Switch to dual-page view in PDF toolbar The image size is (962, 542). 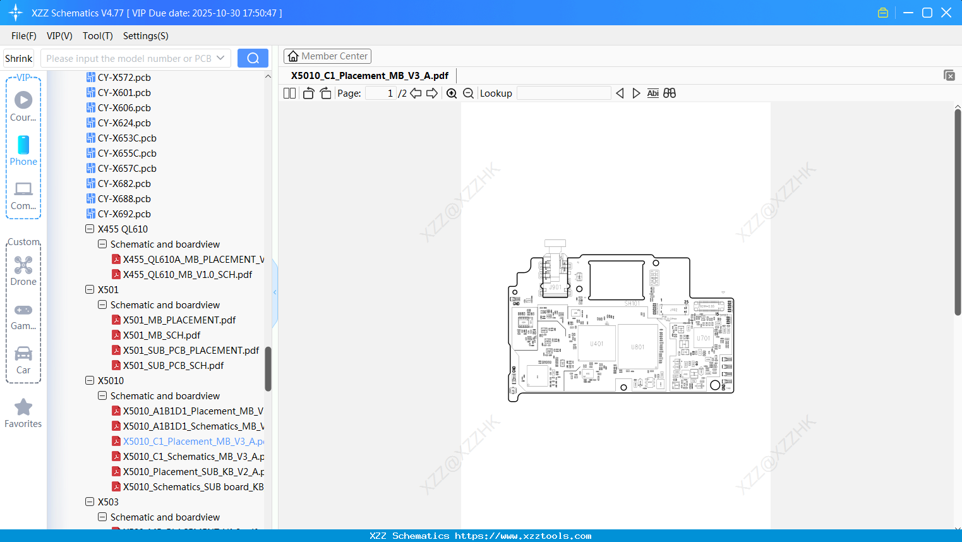point(289,93)
